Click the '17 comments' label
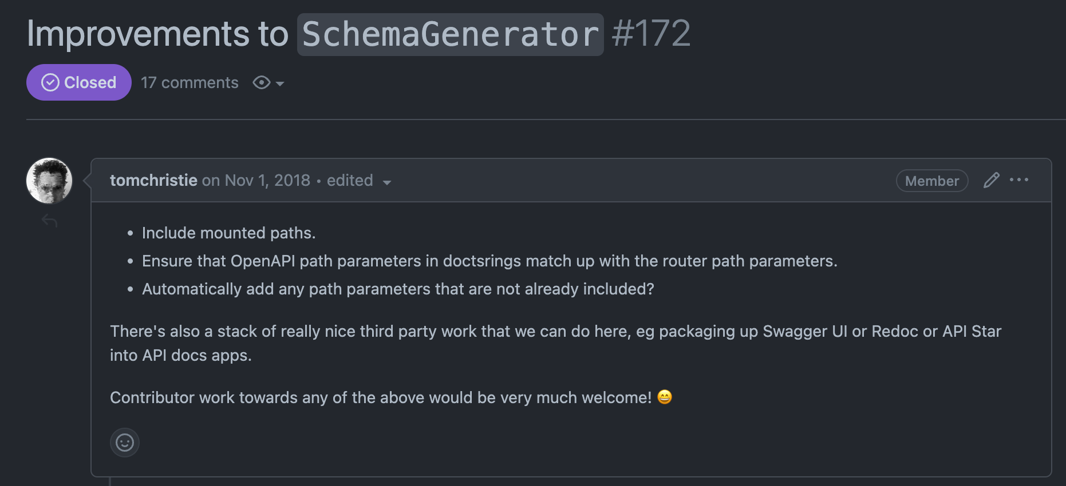This screenshot has width=1066, height=486. [189, 83]
